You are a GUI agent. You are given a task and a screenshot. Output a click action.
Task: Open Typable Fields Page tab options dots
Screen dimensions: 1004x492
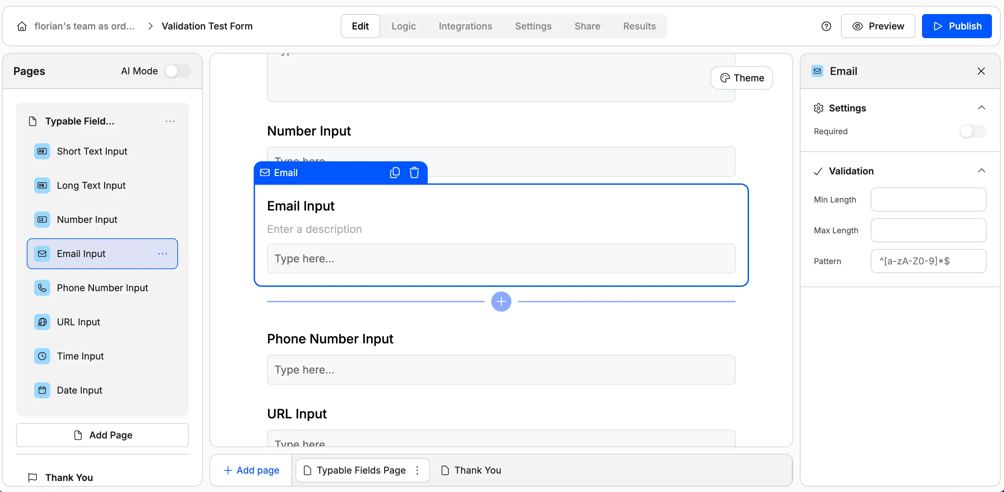417,470
